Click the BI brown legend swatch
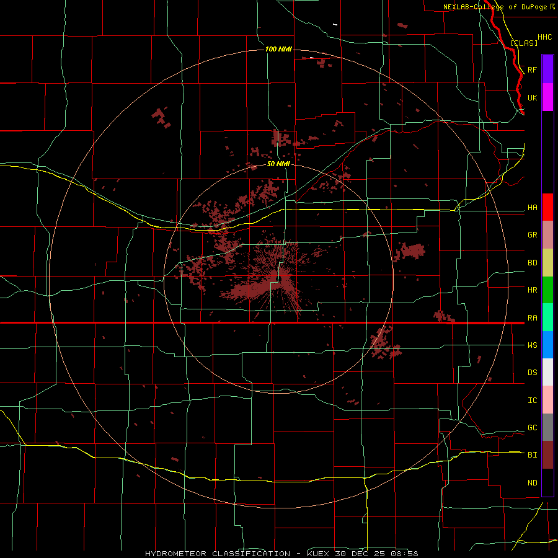This screenshot has height=558, width=558. 547,455
